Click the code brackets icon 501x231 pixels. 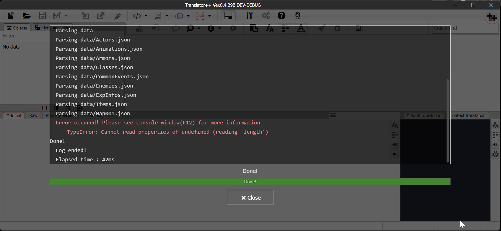pyautogui.click(x=137, y=16)
